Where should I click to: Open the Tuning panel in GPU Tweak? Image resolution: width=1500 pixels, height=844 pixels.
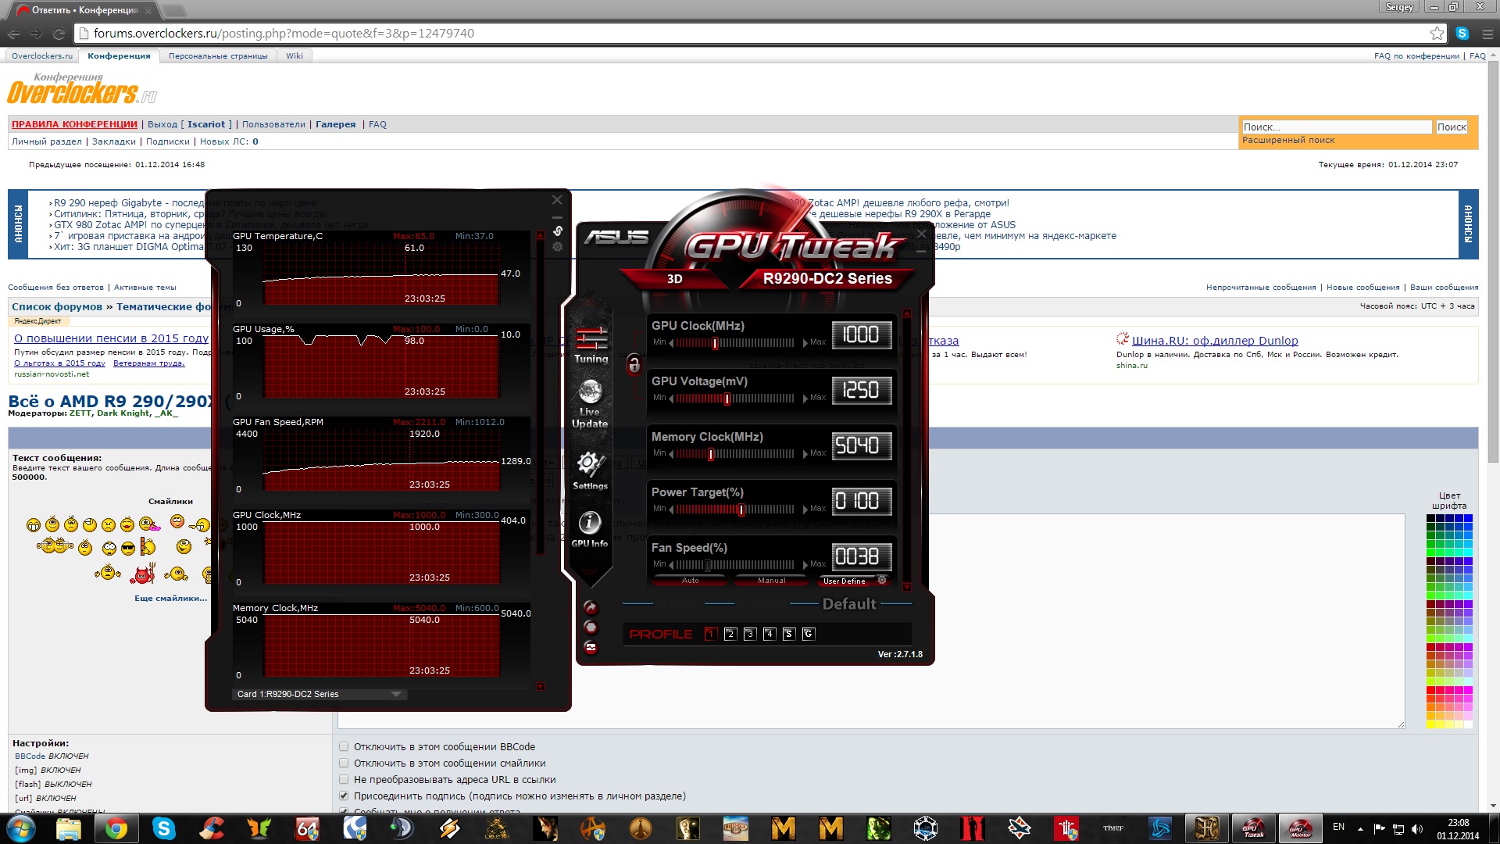pyautogui.click(x=591, y=345)
